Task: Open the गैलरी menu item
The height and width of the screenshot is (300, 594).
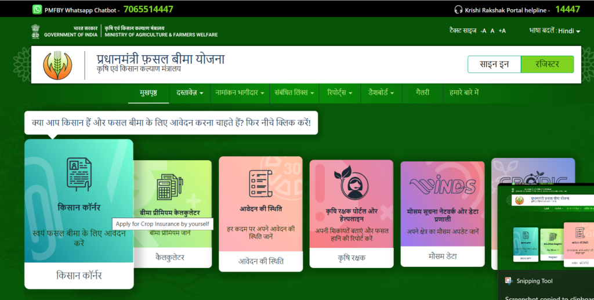Action: [x=422, y=93]
